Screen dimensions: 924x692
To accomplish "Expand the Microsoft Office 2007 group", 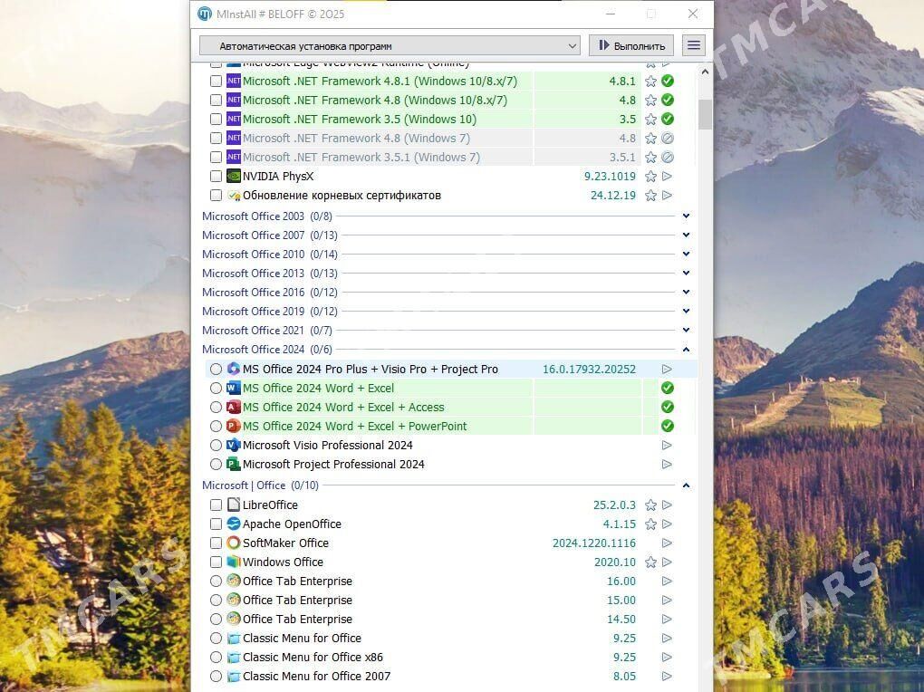I will pos(686,235).
